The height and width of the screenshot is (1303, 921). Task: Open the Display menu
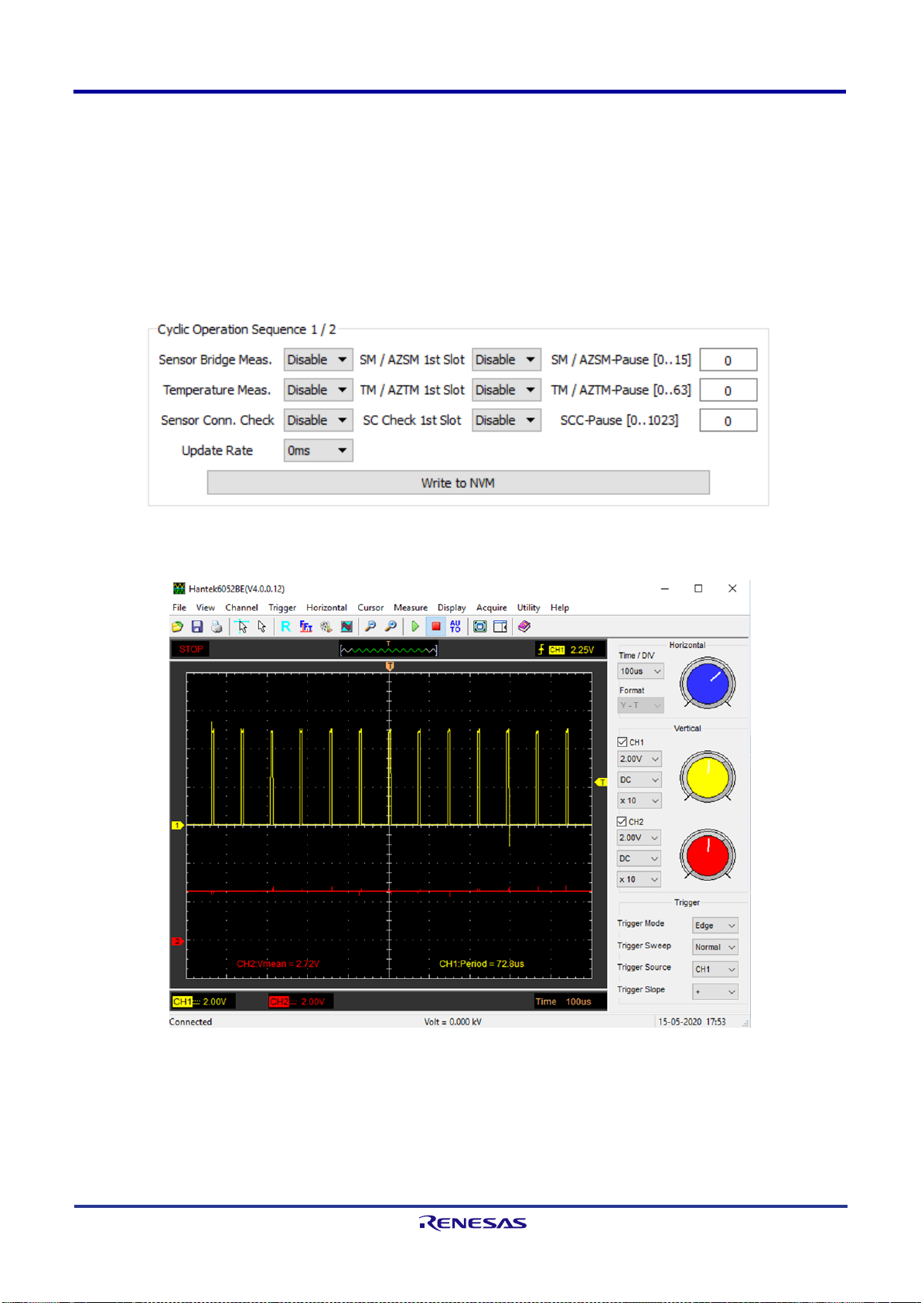[x=452, y=608]
